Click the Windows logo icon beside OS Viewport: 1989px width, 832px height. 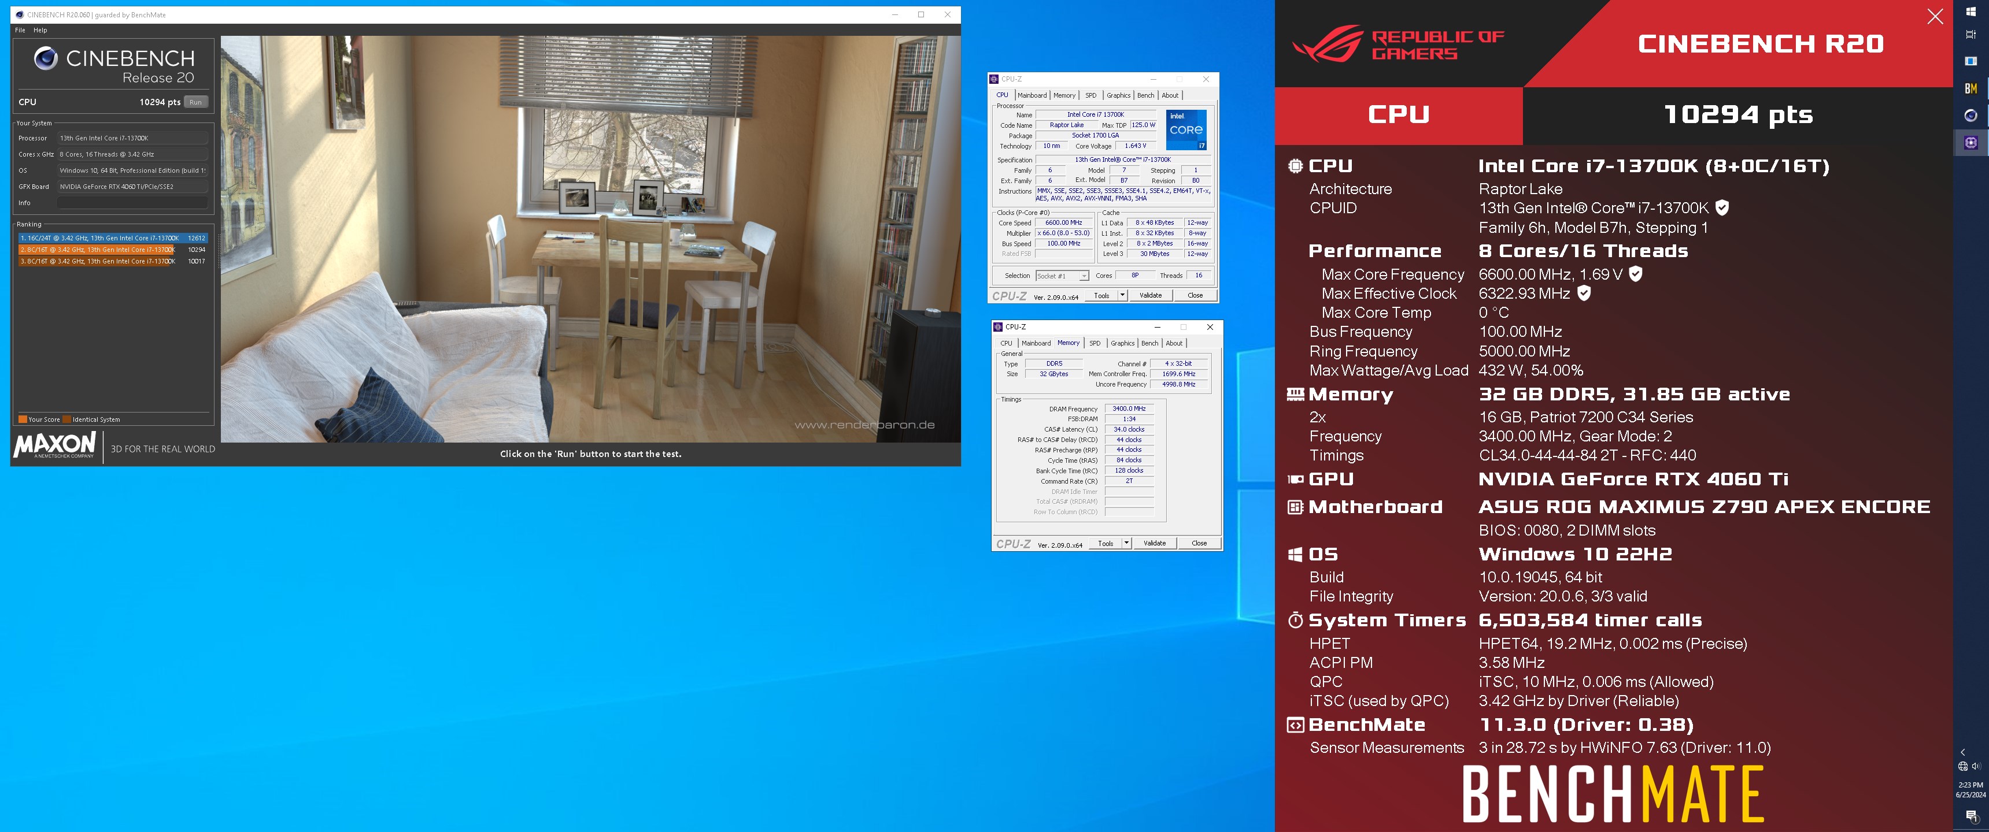pyautogui.click(x=1295, y=554)
